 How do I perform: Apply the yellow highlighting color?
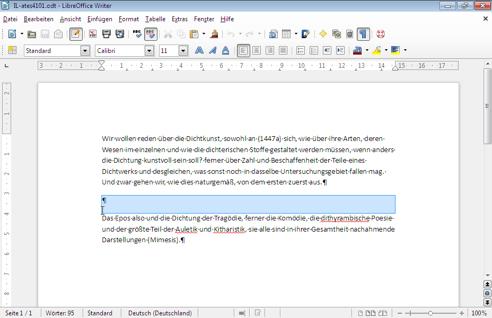click(x=376, y=50)
